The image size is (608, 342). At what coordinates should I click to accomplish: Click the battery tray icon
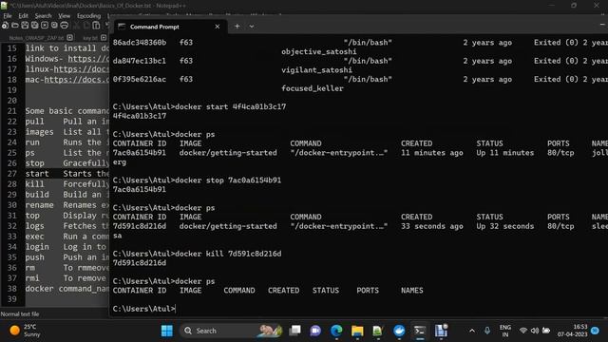(x=546, y=331)
